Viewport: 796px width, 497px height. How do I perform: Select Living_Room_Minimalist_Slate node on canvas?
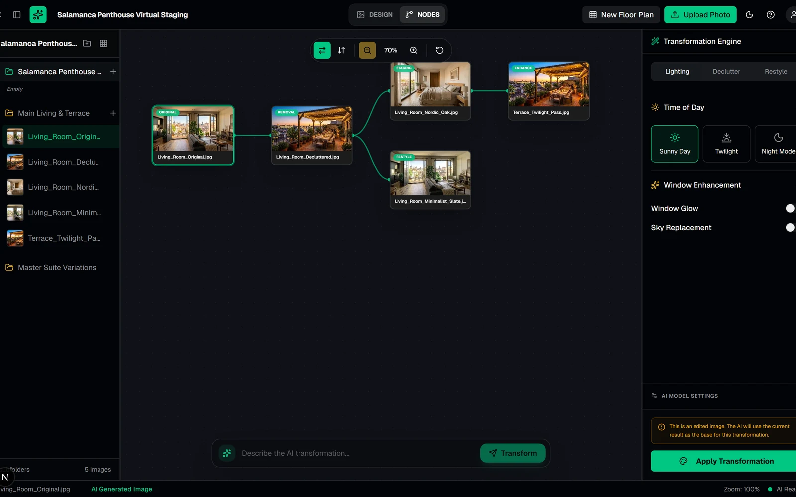[430, 180]
